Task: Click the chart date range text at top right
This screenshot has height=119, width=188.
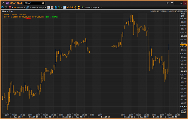Action: tap(168, 11)
